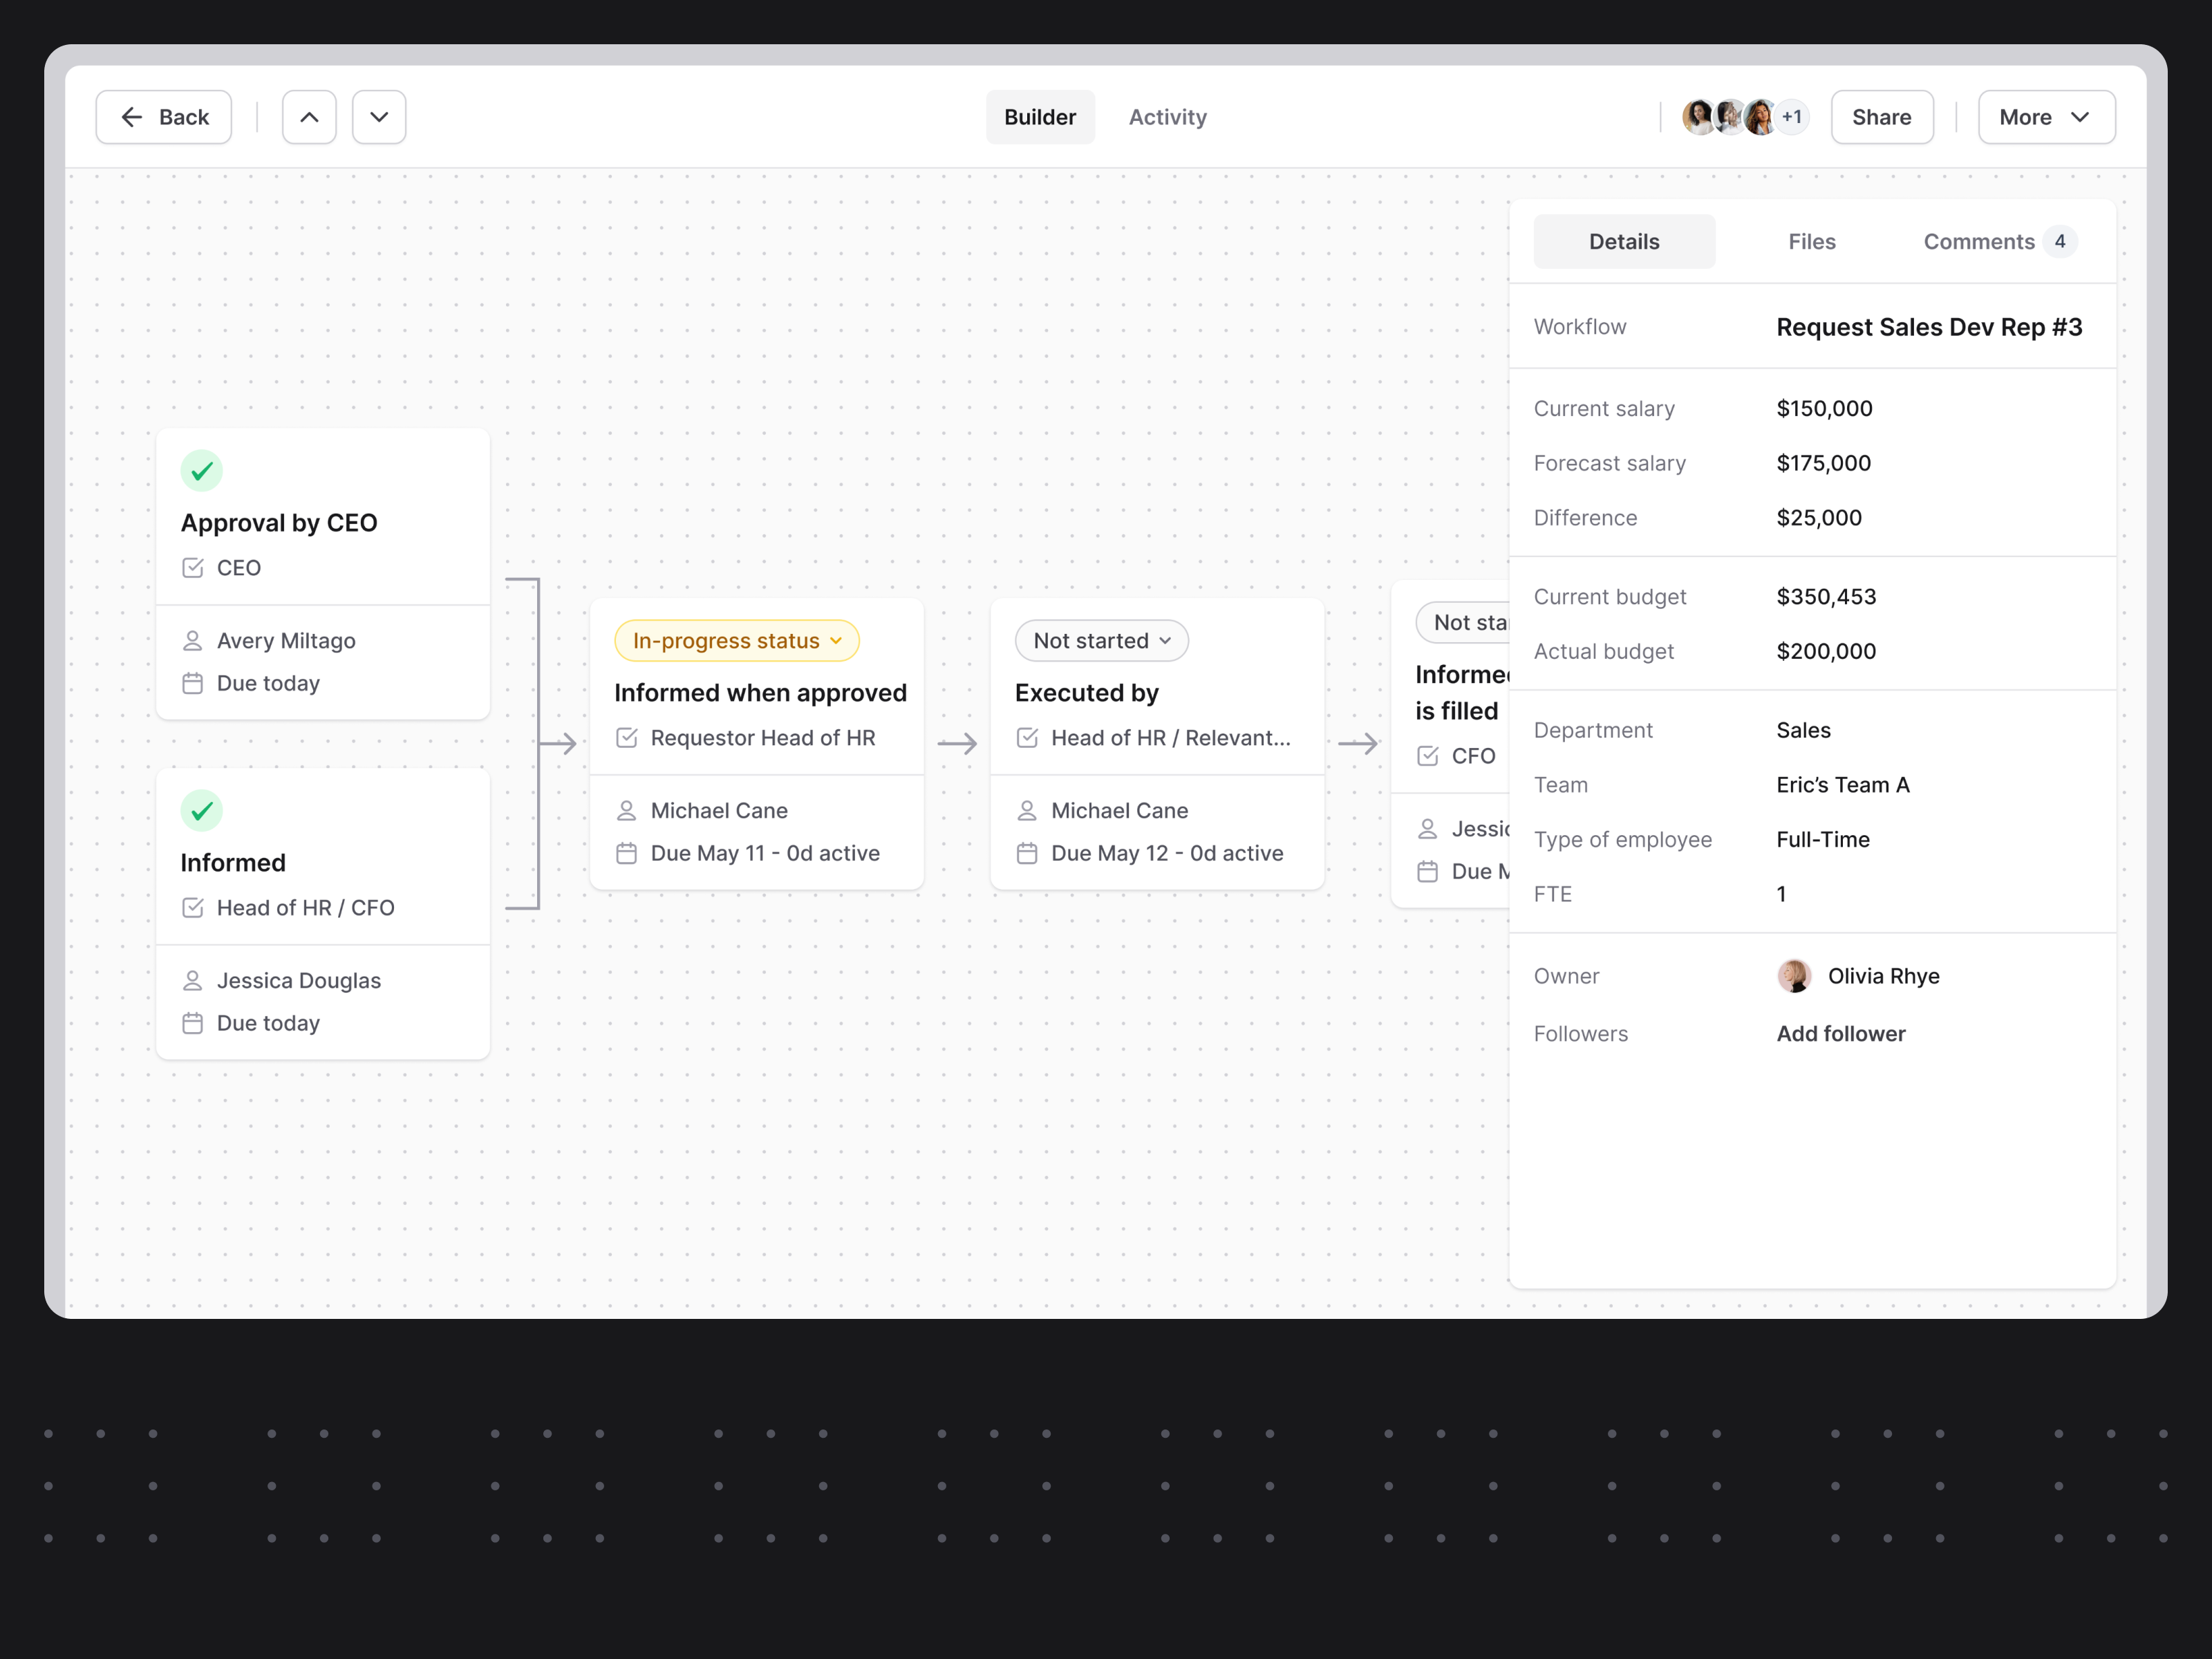
Task: Toggle the Head of HR / CFO checkbox
Action: (193, 908)
